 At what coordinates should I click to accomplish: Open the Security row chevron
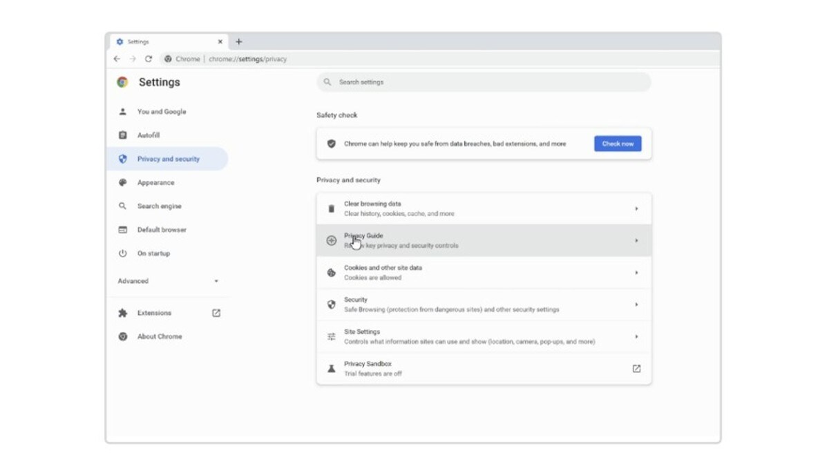coord(636,304)
